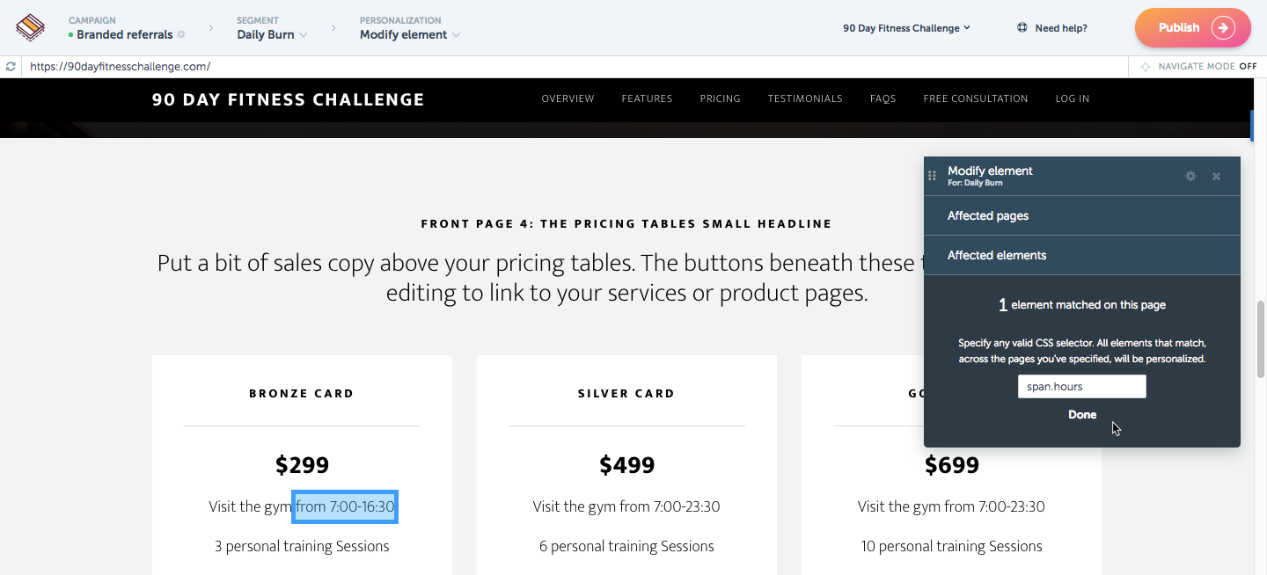Close the Modify element panel
The height and width of the screenshot is (575, 1267).
[x=1216, y=177]
